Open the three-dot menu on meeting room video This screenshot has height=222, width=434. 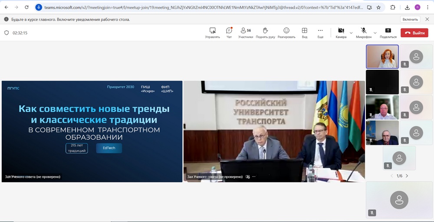click(x=254, y=176)
